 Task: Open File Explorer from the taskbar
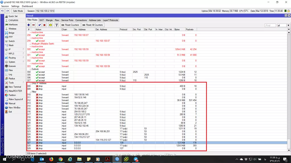point(79,159)
